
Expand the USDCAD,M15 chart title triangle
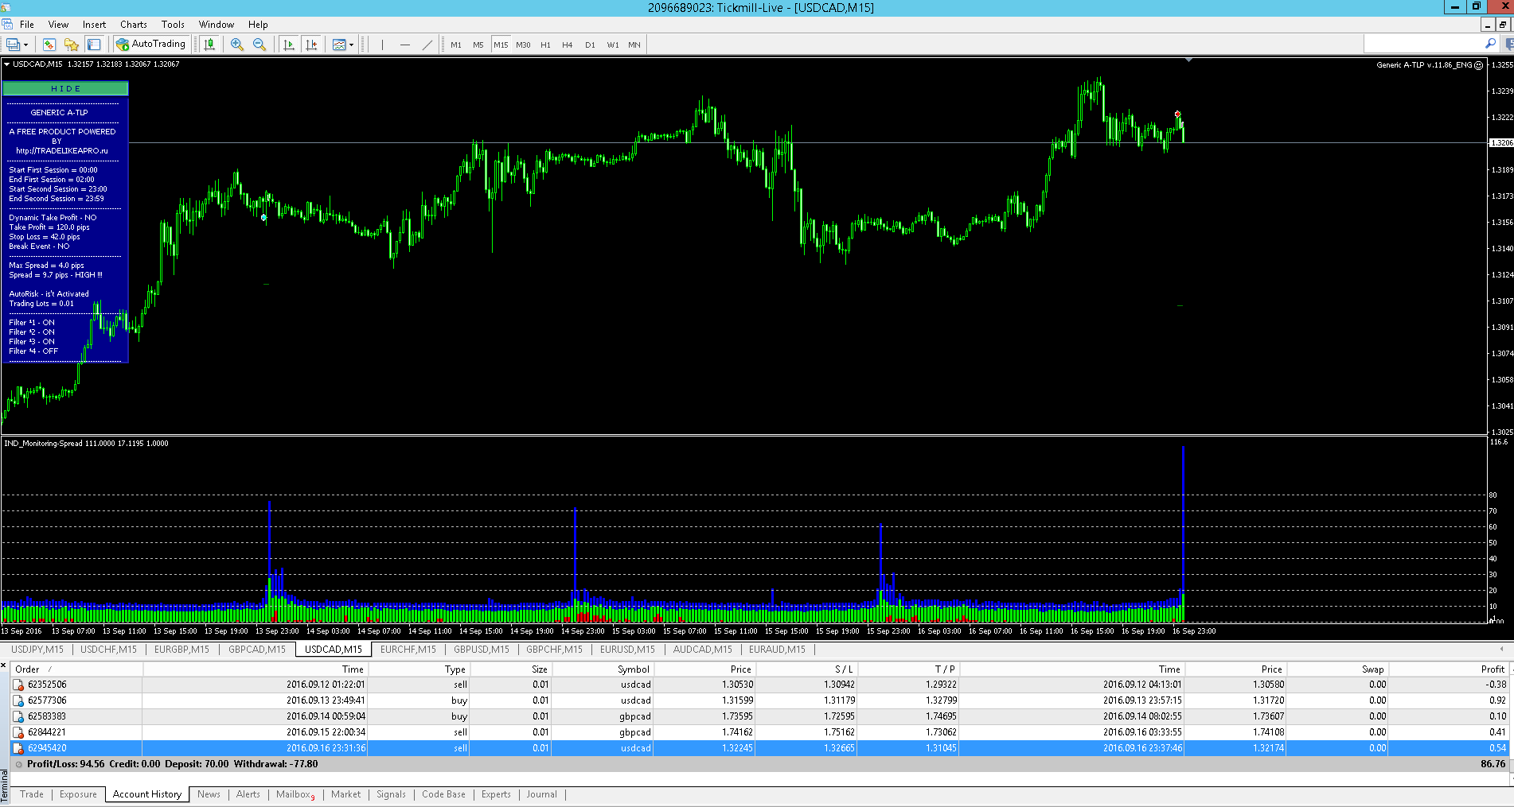(7, 64)
